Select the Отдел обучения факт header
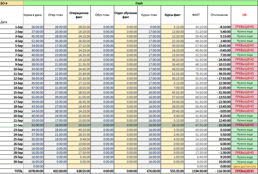This screenshot has height=174, width=258. click(x=126, y=15)
